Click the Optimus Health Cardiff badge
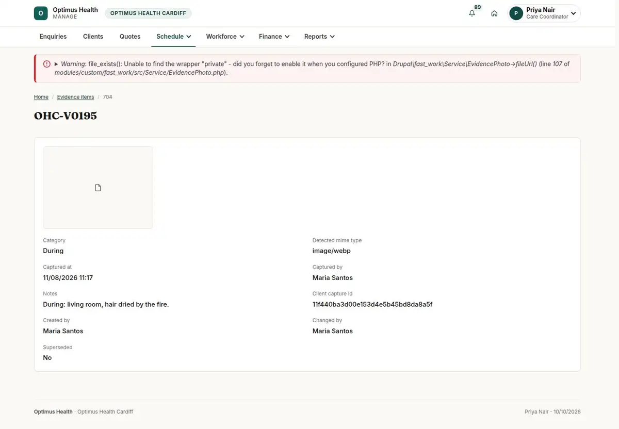Screen dimensions: 619x429 pos(148,13)
